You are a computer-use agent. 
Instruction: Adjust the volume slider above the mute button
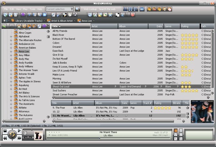coord(33,129)
